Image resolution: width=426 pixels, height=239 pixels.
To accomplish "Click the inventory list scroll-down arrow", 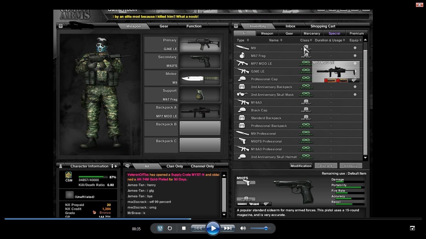I will [x=365, y=158].
